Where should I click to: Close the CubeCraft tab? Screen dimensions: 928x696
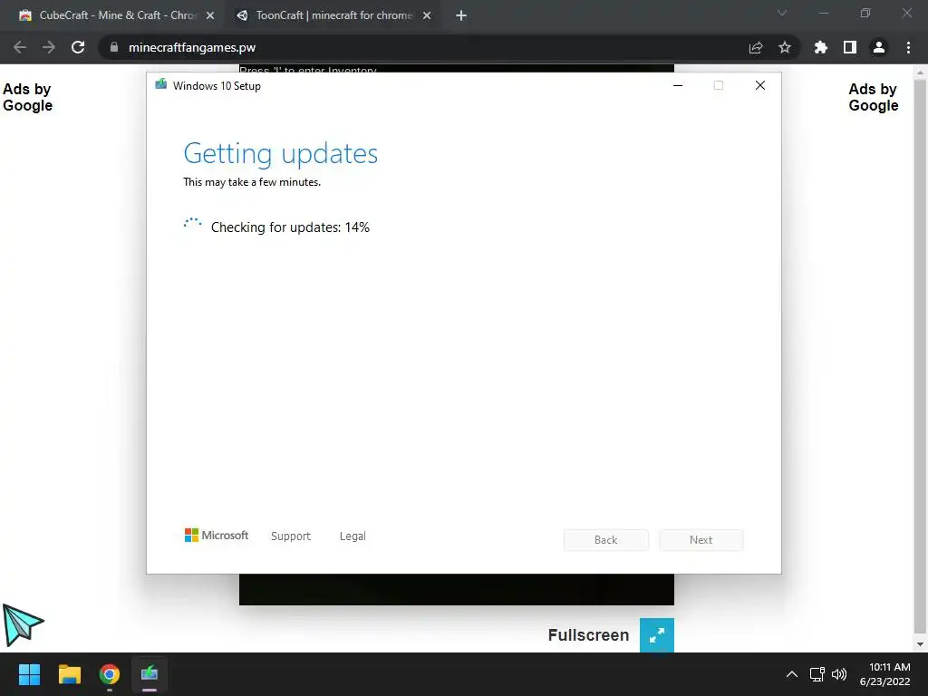pos(210,15)
